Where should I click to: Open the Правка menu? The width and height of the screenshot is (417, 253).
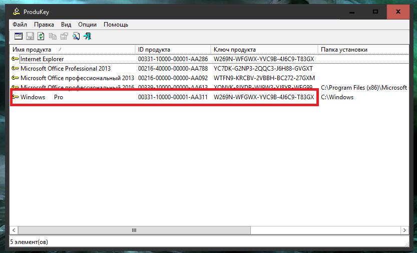pyautogui.click(x=44, y=25)
